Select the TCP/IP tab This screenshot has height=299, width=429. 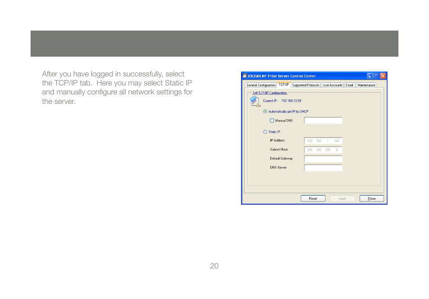pyautogui.click(x=284, y=85)
